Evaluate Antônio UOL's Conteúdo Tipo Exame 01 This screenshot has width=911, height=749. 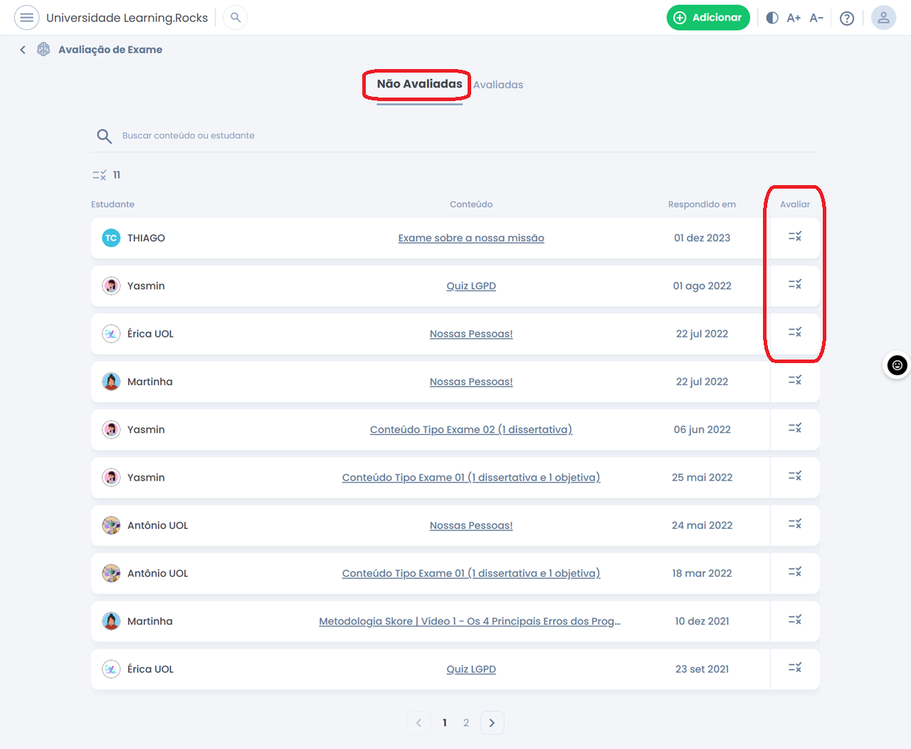point(795,572)
